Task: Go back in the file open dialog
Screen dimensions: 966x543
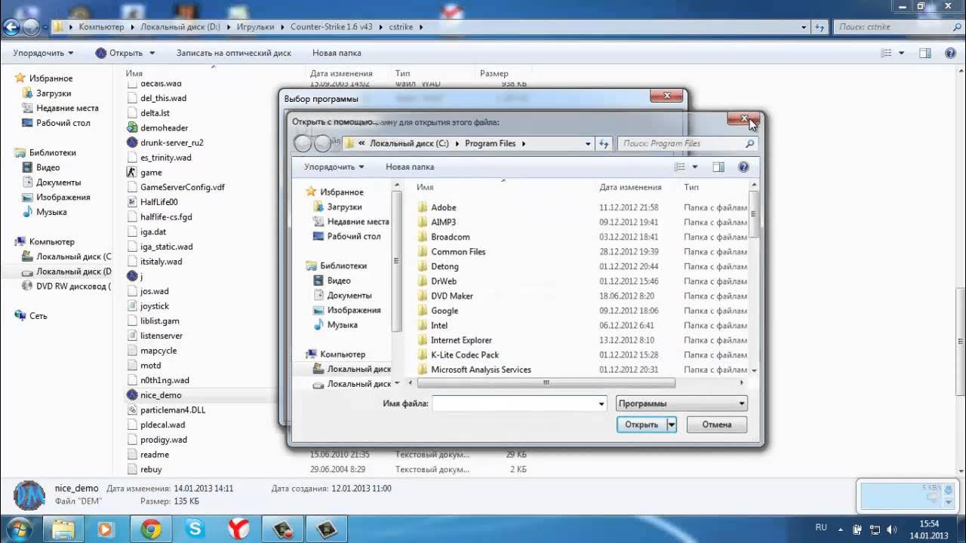Action: pos(302,143)
